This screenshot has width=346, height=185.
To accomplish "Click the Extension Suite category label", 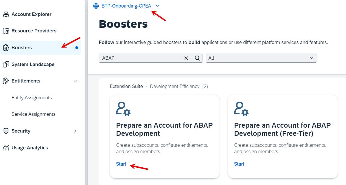I will 126,86.
